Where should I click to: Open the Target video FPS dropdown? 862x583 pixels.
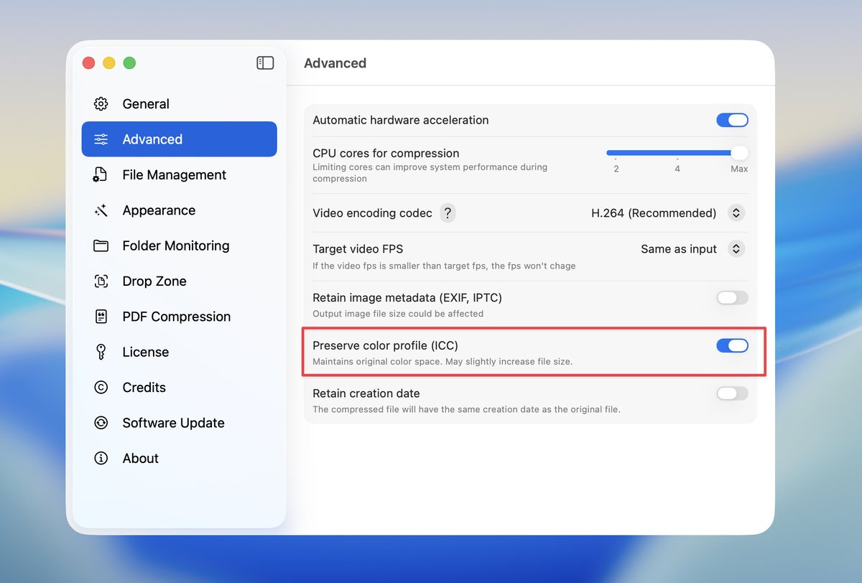click(x=736, y=249)
